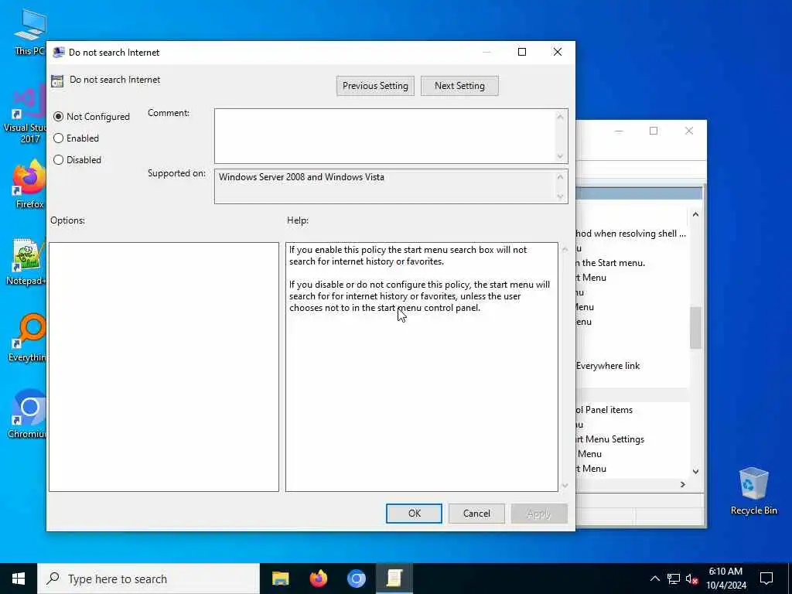This screenshot has height=594, width=792.
Task: Select 'hod when resolving shell' entry in background list
Action: (x=631, y=234)
